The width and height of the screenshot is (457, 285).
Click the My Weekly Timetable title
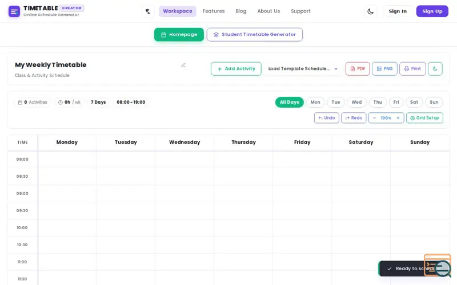[51, 65]
